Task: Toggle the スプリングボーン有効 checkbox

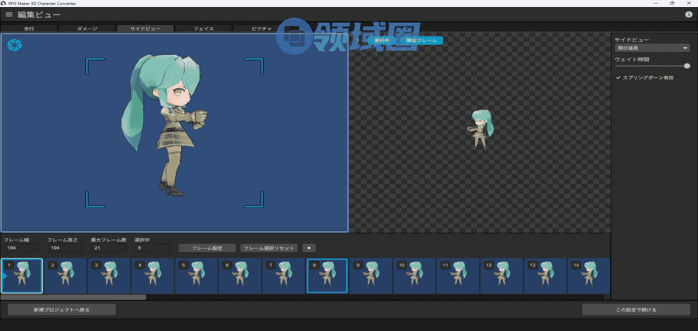Action: point(618,78)
